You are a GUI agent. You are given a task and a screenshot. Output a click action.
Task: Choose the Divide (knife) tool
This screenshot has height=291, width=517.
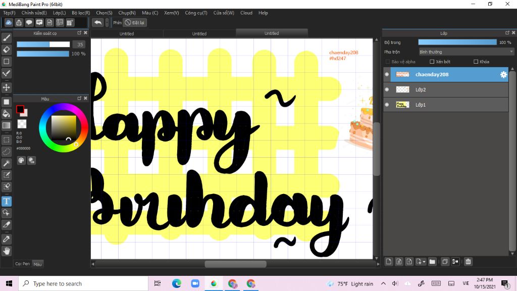tap(6, 225)
